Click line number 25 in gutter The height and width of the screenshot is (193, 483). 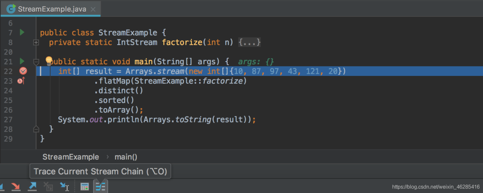(8, 100)
